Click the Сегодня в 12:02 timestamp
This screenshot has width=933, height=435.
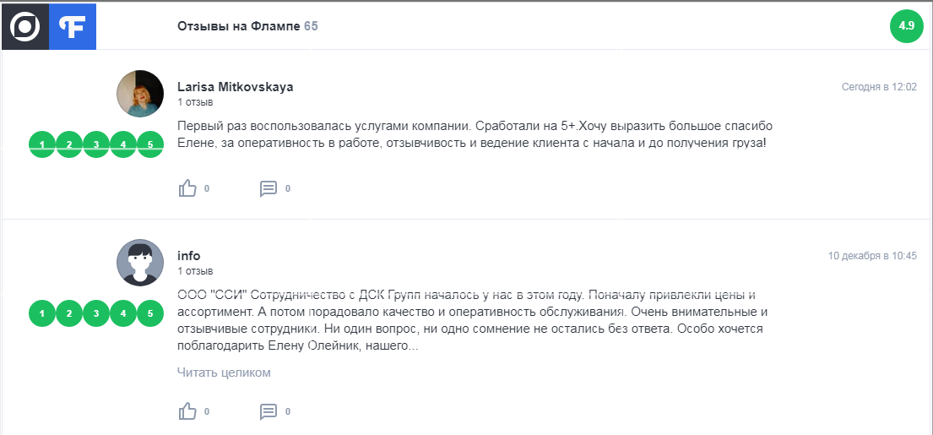(879, 87)
